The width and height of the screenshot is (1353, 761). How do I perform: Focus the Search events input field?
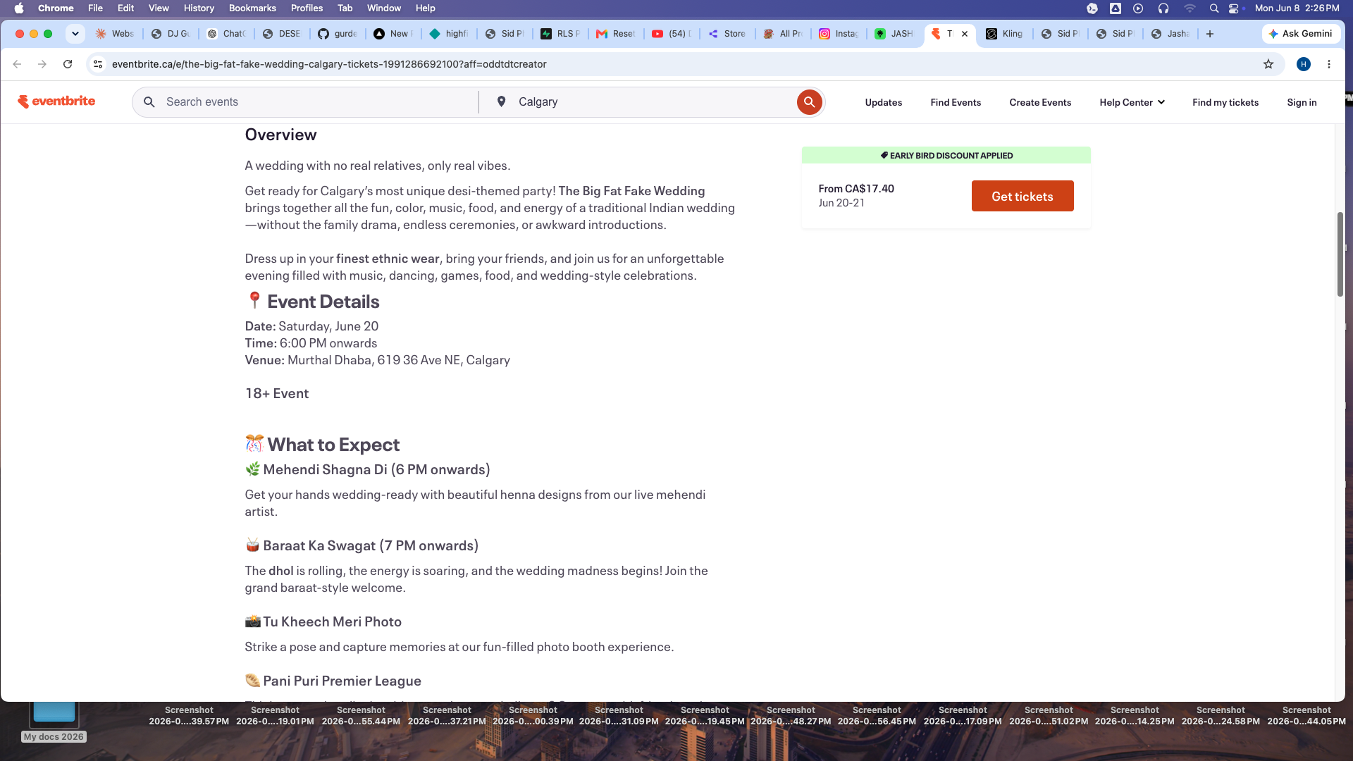[310, 102]
